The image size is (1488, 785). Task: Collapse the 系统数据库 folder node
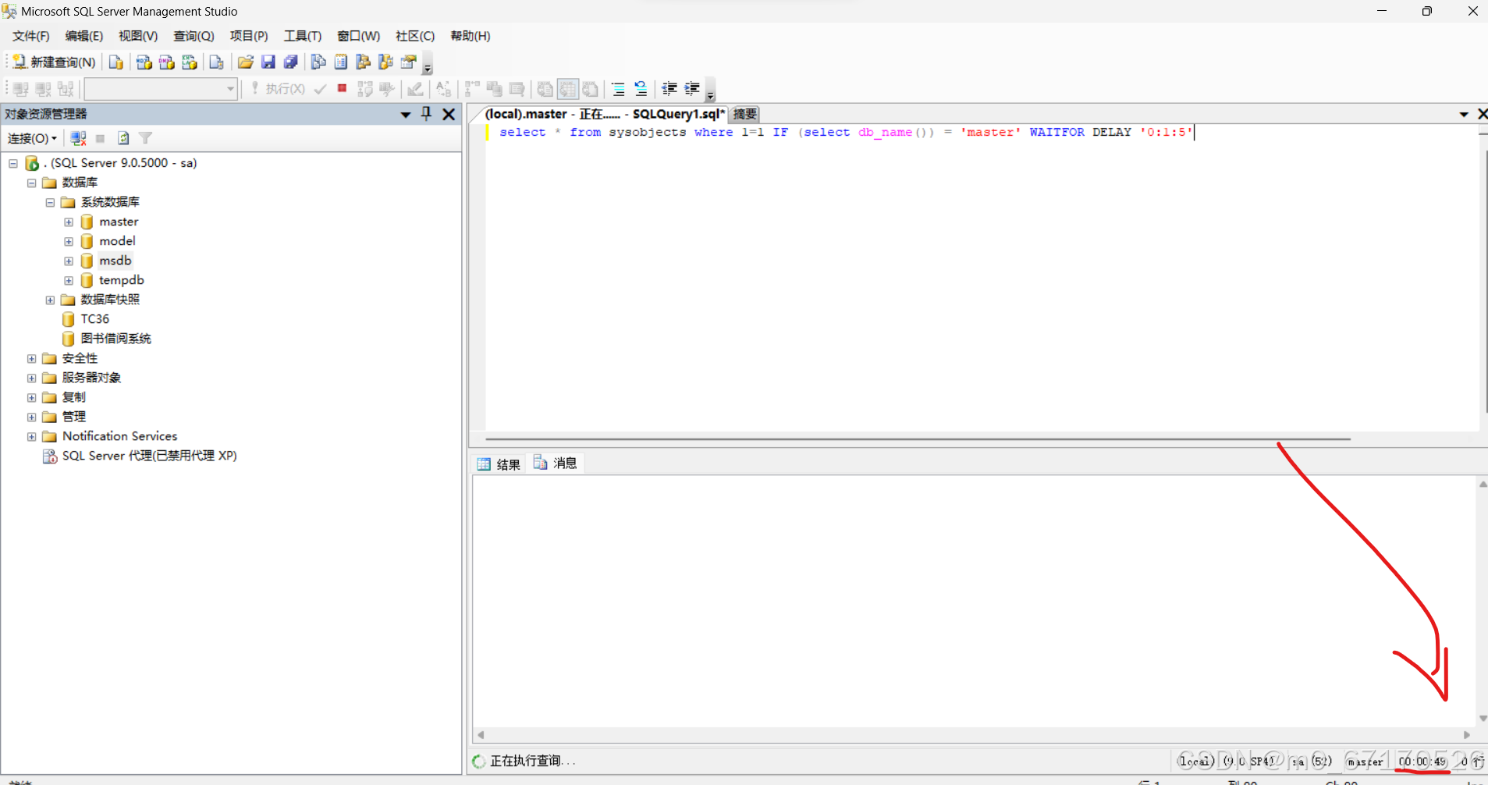[50, 202]
